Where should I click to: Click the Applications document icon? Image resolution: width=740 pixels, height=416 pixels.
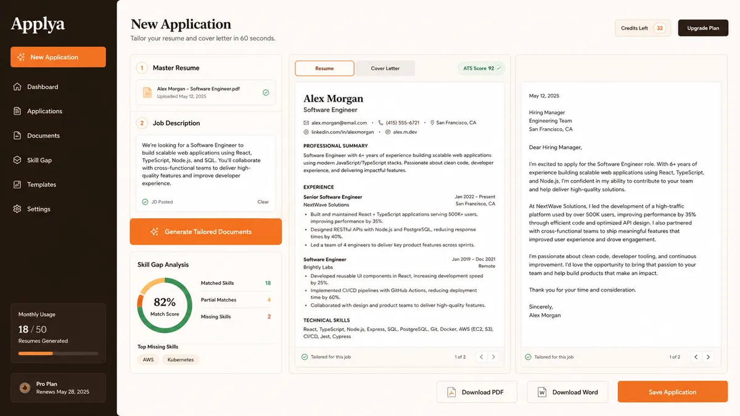point(17,111)
